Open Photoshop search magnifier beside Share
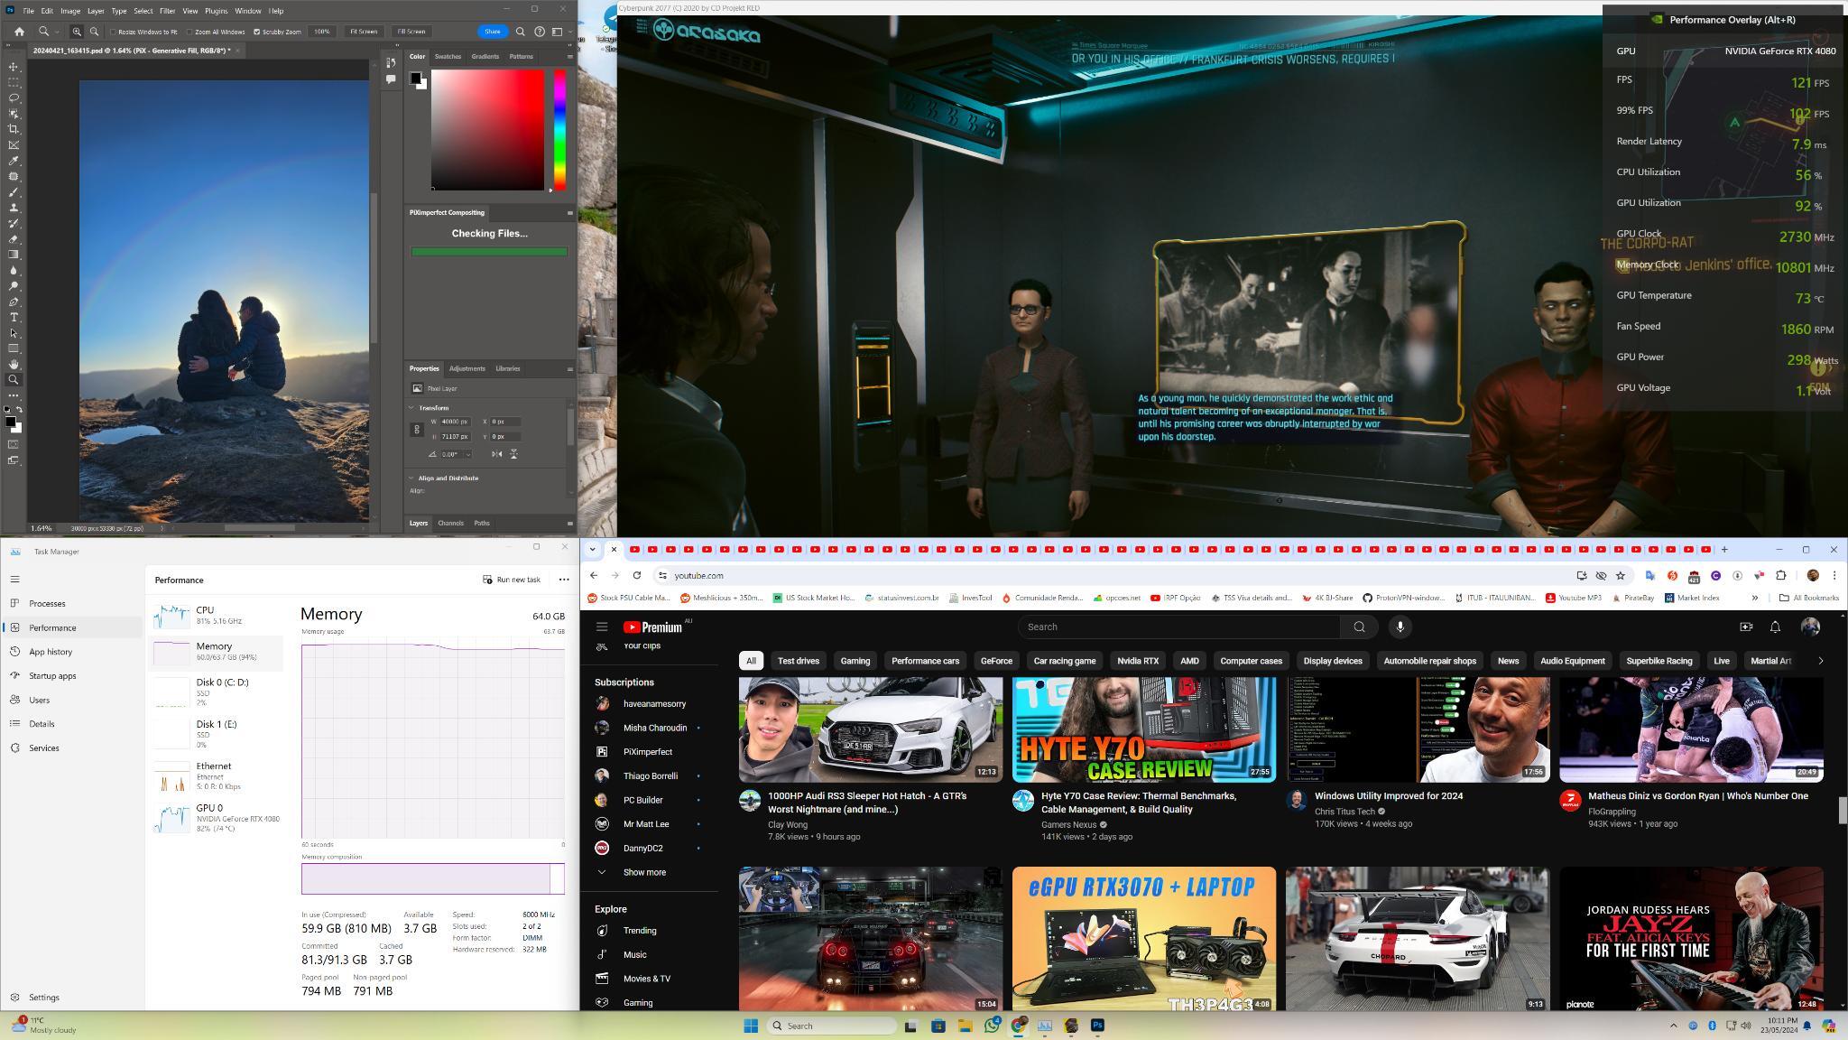1848x1040 pixels. point(520,32)
